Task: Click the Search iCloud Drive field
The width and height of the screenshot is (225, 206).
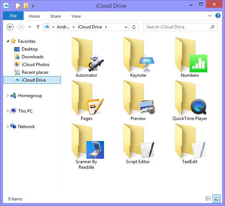Action: pyautogui.click(x=177, y=27)
